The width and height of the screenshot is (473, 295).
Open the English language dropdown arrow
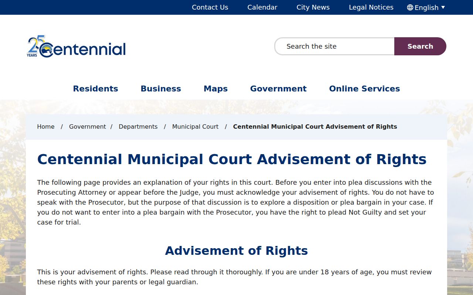coord(443,7)
